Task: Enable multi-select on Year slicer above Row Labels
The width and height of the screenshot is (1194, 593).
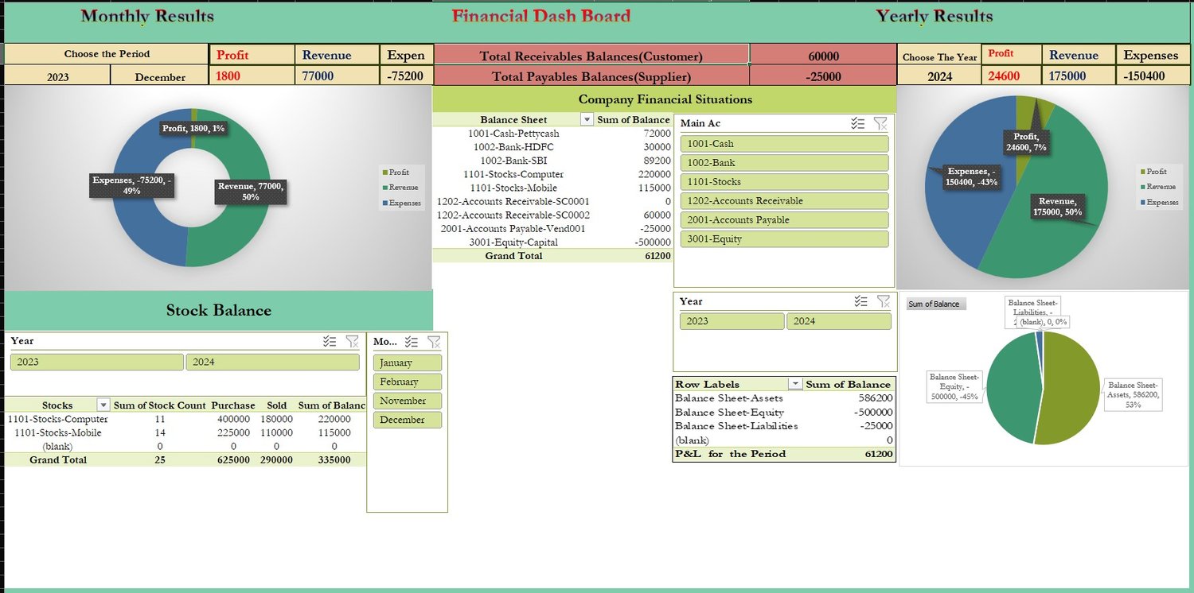Action: point(860,301)
